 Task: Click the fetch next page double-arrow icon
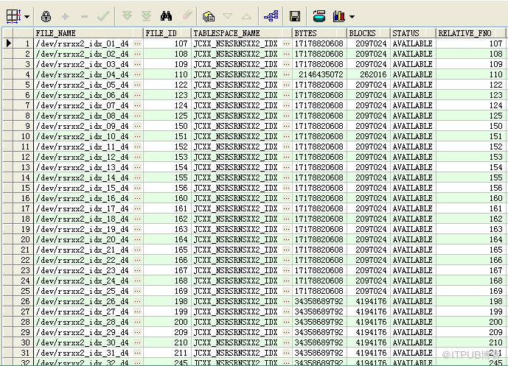coord(127,15)
